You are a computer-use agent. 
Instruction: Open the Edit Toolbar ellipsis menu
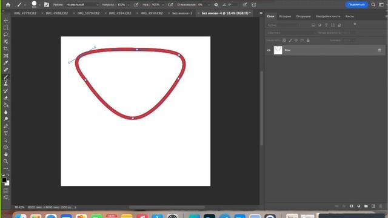5,168
